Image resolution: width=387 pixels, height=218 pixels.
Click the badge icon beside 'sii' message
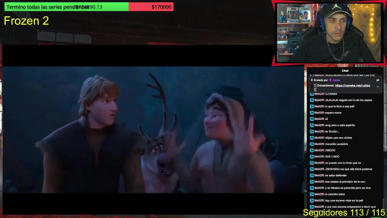click(312, 119)
